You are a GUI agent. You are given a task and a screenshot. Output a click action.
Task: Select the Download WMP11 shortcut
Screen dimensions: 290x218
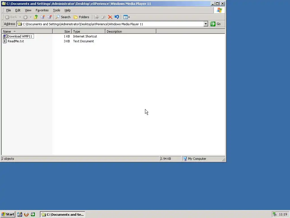20,36
